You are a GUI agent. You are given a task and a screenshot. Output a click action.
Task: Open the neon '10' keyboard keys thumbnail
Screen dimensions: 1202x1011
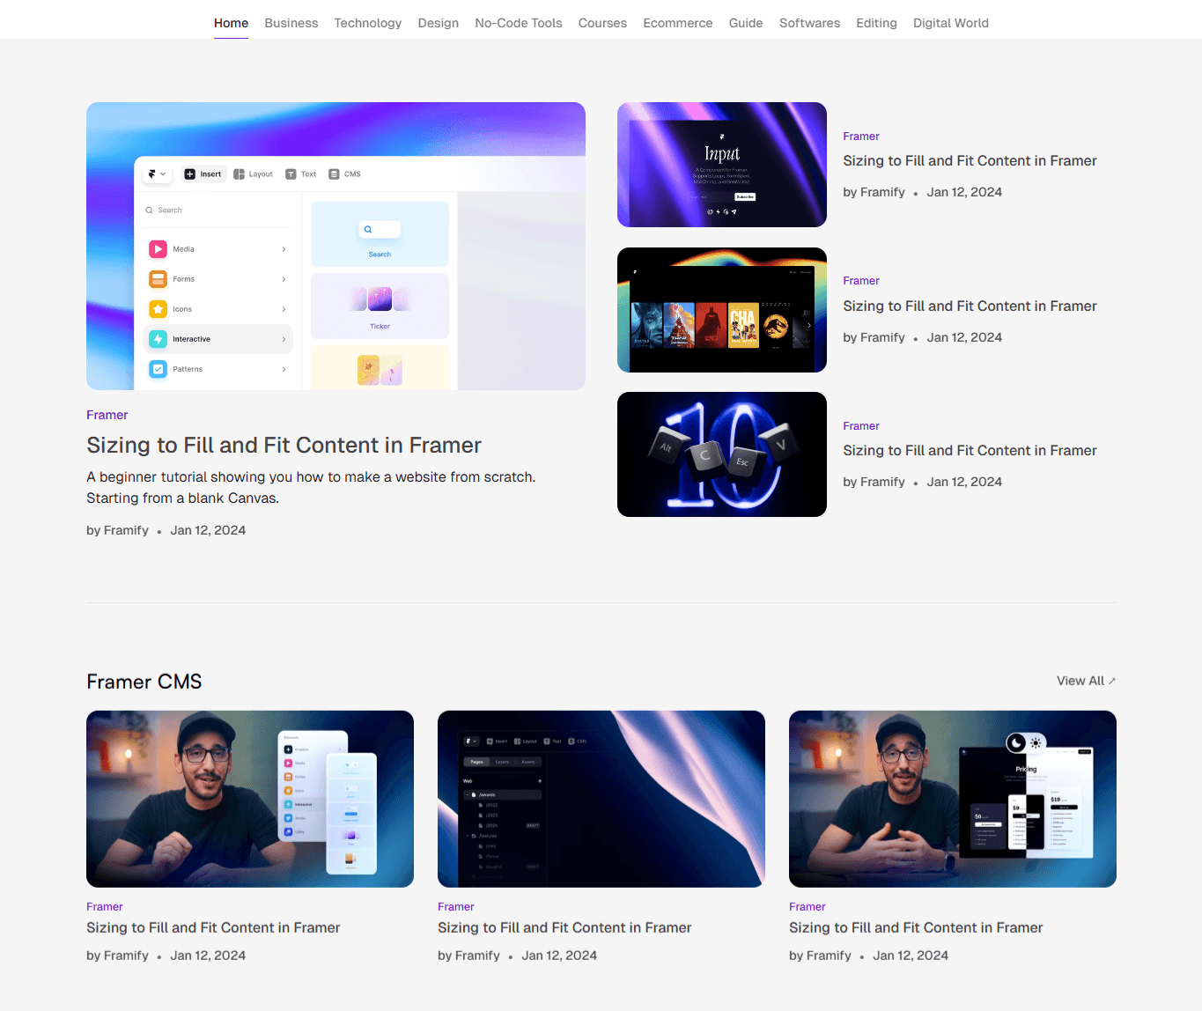point(722,454)
